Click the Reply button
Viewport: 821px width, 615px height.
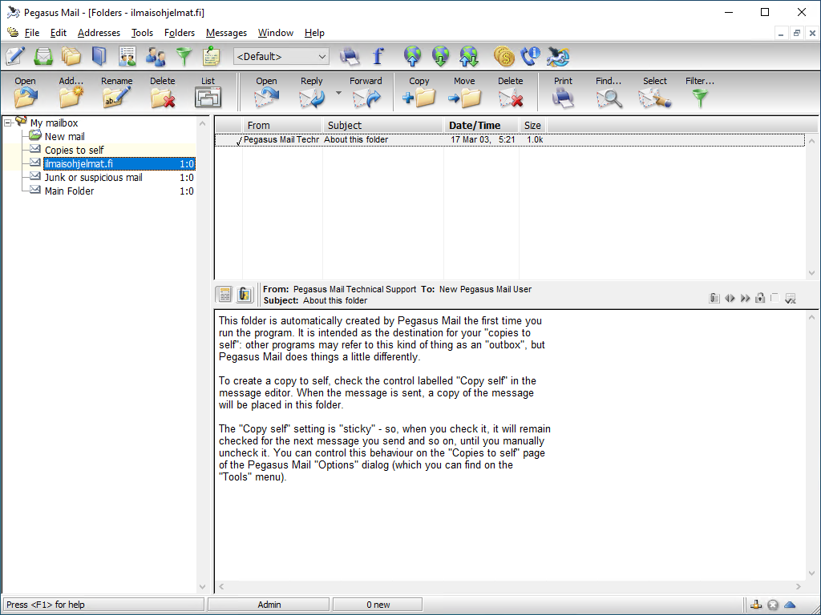[312, 92]
